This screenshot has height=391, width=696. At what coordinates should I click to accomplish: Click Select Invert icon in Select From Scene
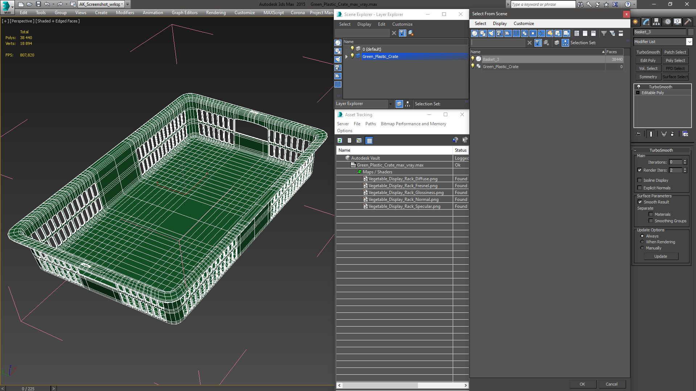pos(593,33)
